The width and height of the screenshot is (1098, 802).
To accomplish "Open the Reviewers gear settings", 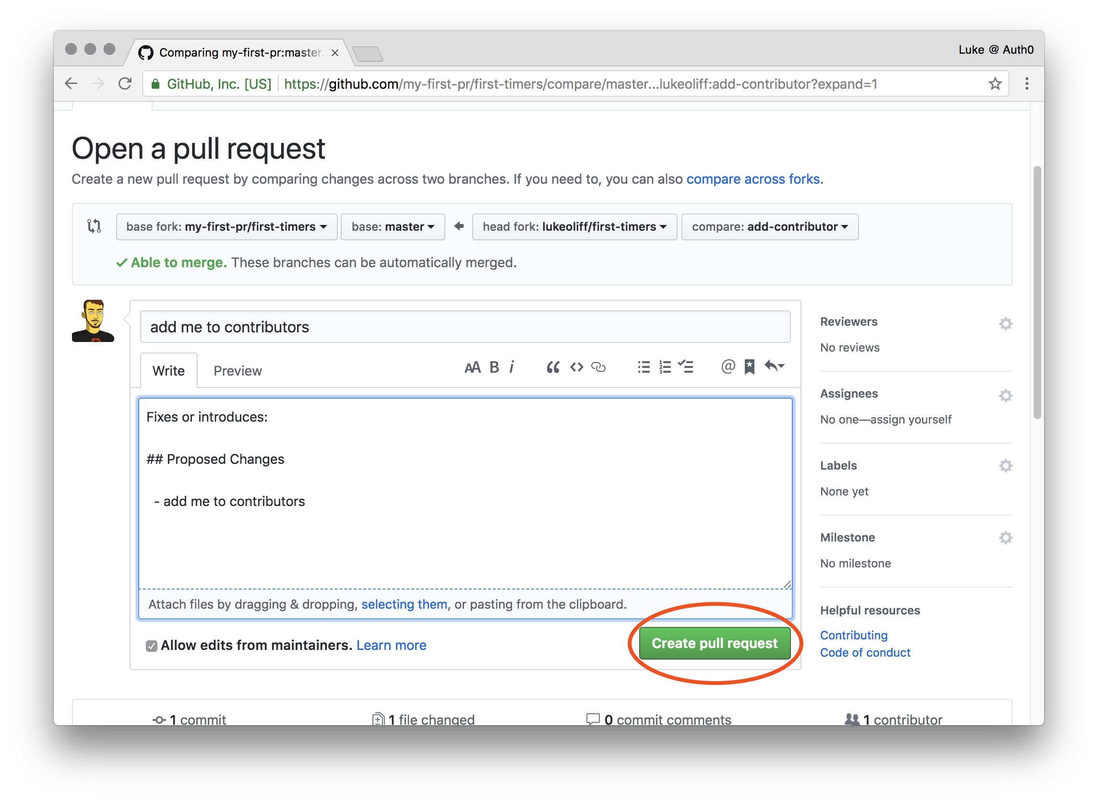I will (x=1005, y=324).
